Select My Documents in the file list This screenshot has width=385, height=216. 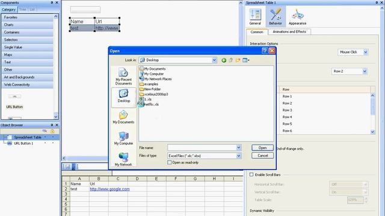(x=152, y=69)
